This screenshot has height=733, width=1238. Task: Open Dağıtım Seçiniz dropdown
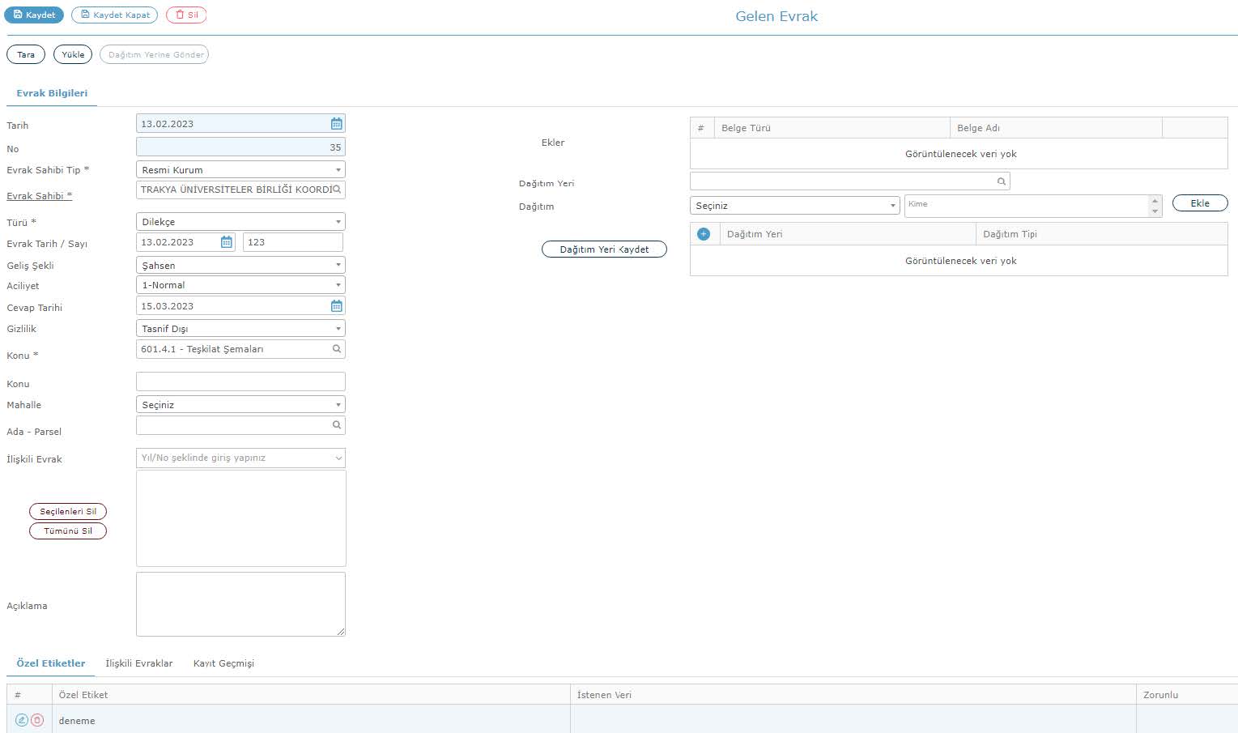[794, 206]
